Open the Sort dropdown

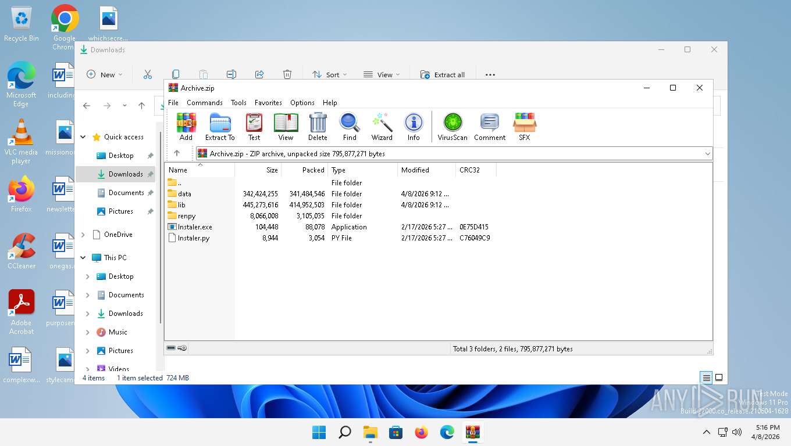(x=329, y=74)
